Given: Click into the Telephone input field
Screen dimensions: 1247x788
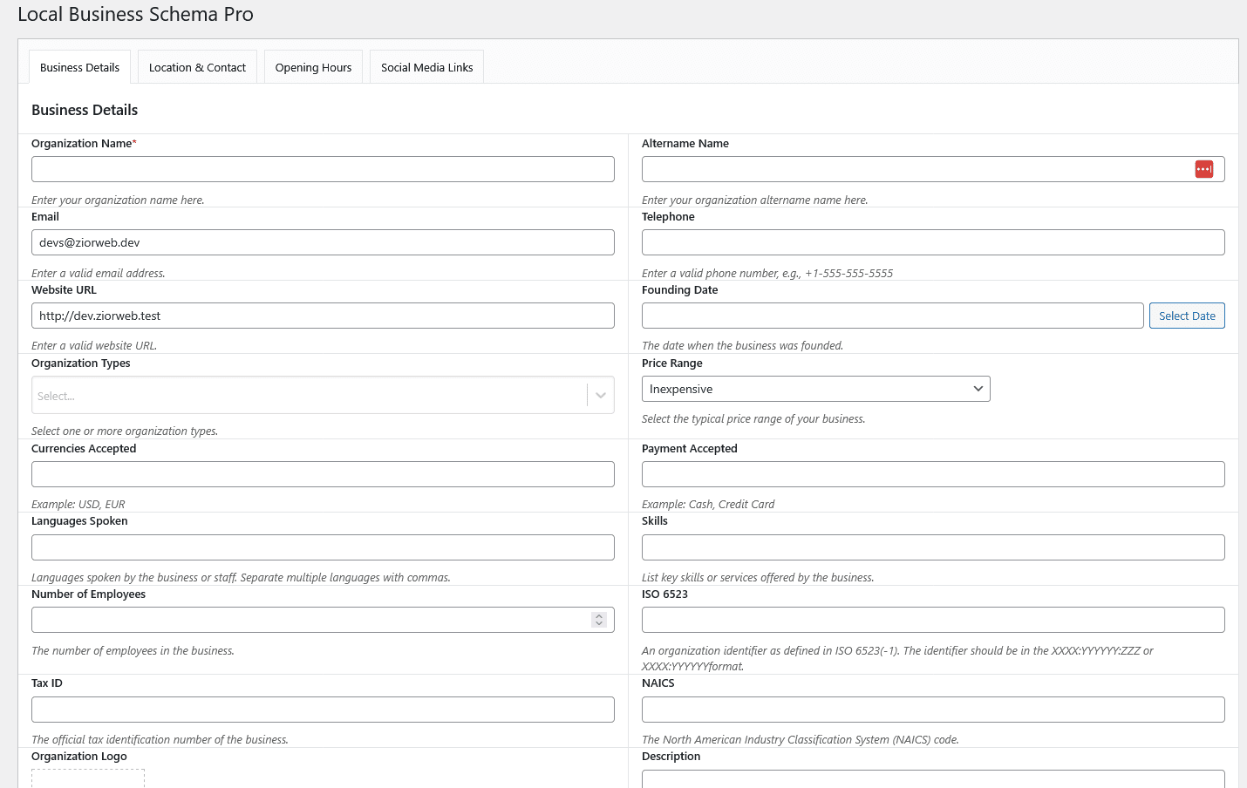Looking at the screenshot, I should 933,242.
